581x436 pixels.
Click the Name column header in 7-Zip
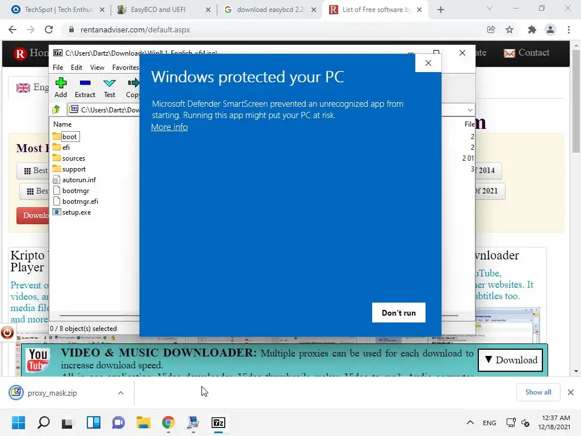[62, 124]
